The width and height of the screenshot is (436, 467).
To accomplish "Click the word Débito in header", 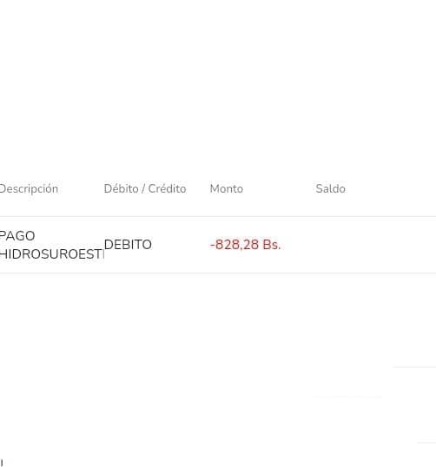I will tap(122, 189).
